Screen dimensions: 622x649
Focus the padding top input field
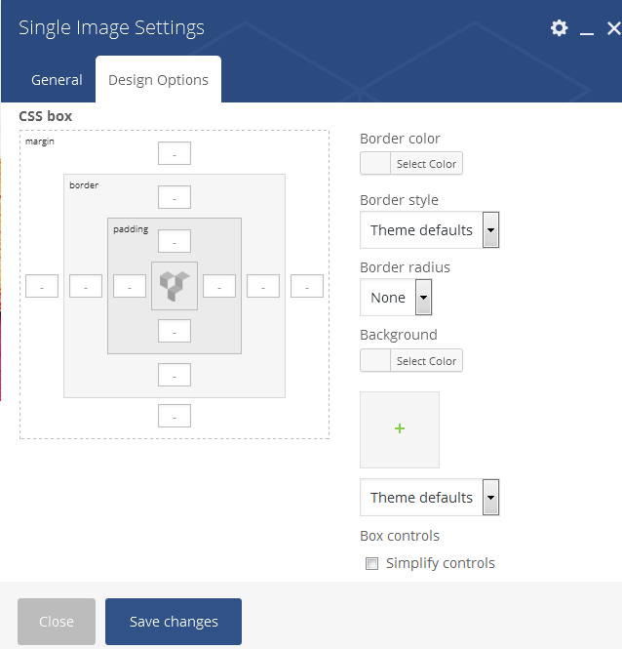click(175, 241)
